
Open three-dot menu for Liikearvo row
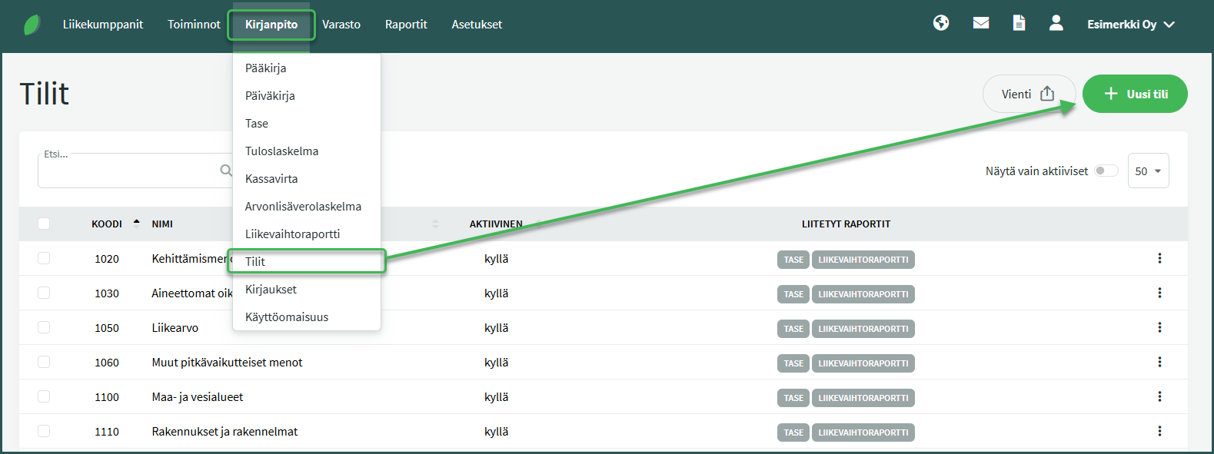coord(1159,328)
